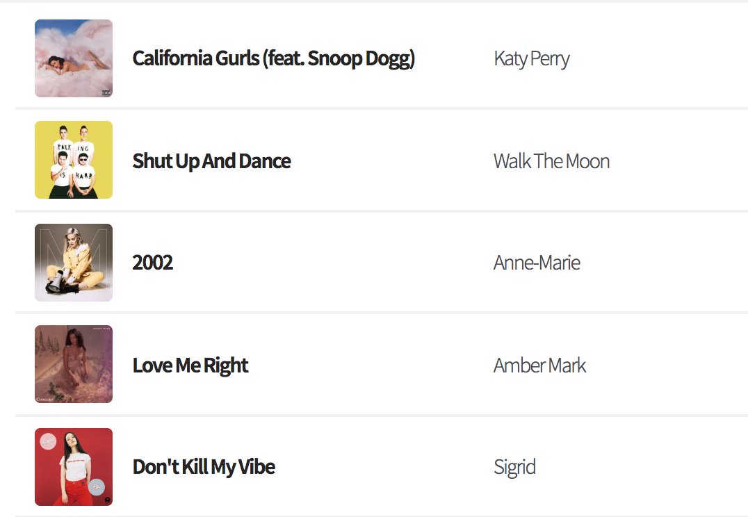Click the song title 2002
This screenshot has height=517, width=748.
[x=152, y=263]
